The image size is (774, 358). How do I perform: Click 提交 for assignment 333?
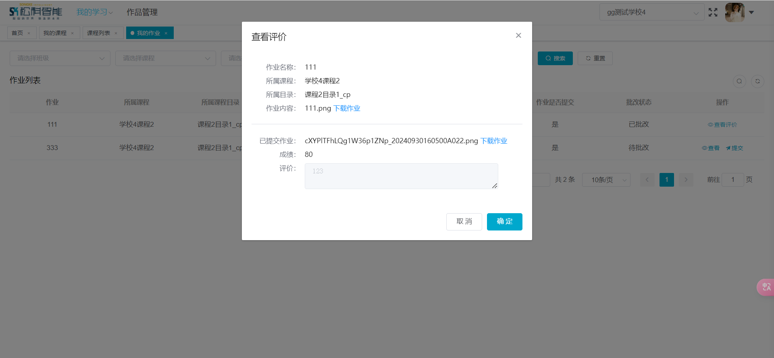tap(734, 148)
